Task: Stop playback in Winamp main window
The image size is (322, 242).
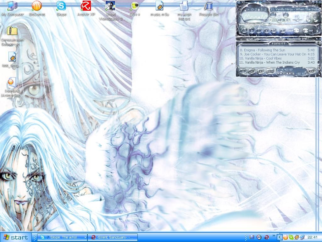Action: 266,31
